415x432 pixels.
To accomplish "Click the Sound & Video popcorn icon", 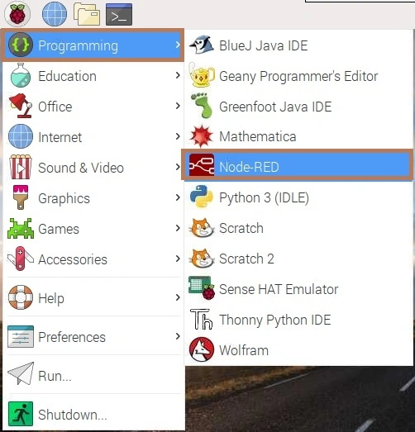I will (21, 167).
